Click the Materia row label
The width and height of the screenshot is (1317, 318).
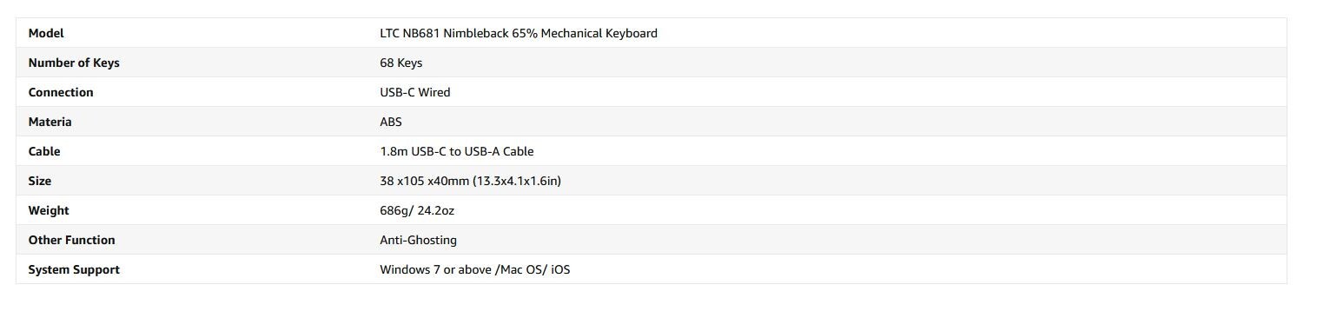(50, 122)
